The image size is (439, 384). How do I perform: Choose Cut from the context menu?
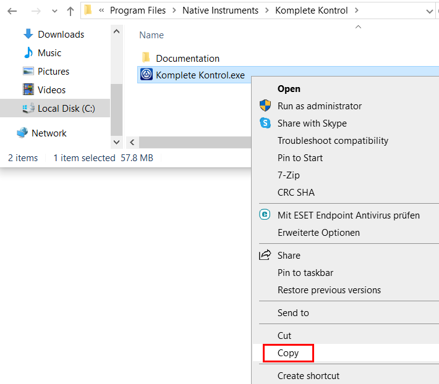[x=284, y=336]
